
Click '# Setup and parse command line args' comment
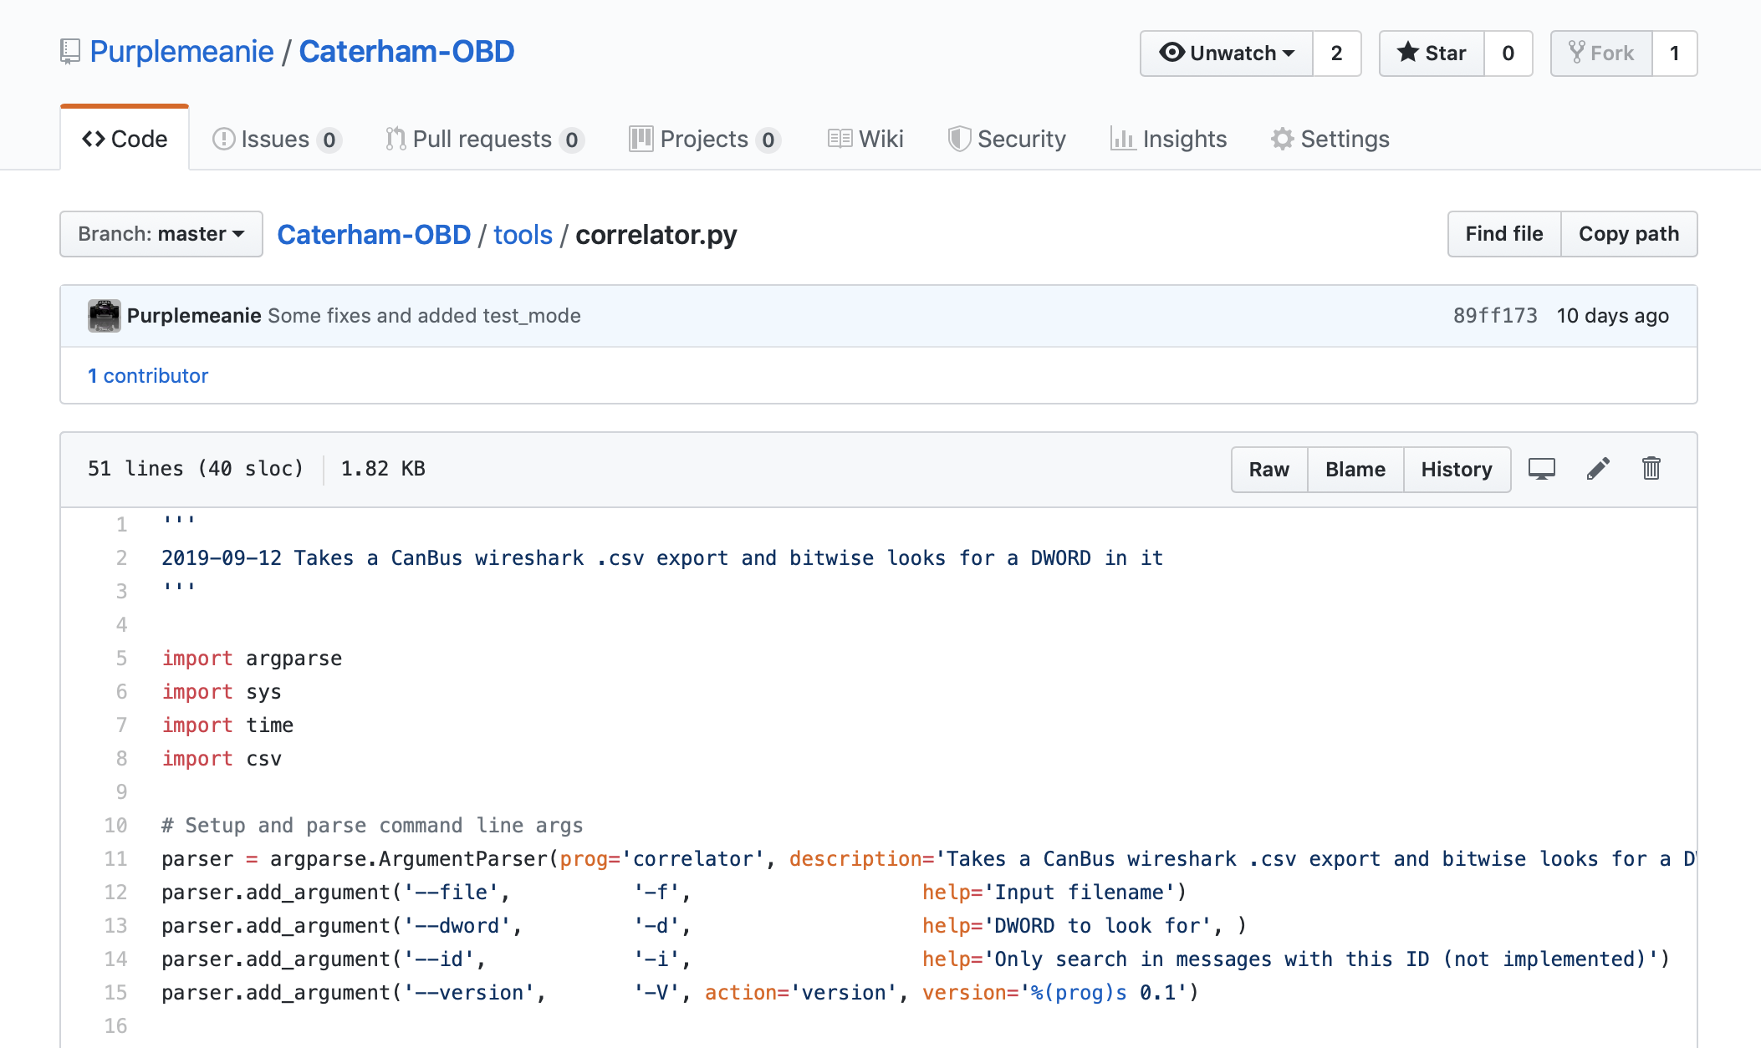(x=372, y=826)
